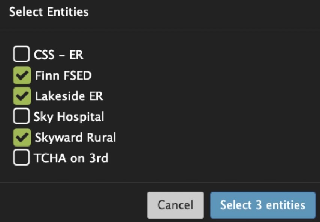This screenshot has height=222, width=320.
Task: Click the "Skyward Rural" entity name
Action: click(75, 138)
